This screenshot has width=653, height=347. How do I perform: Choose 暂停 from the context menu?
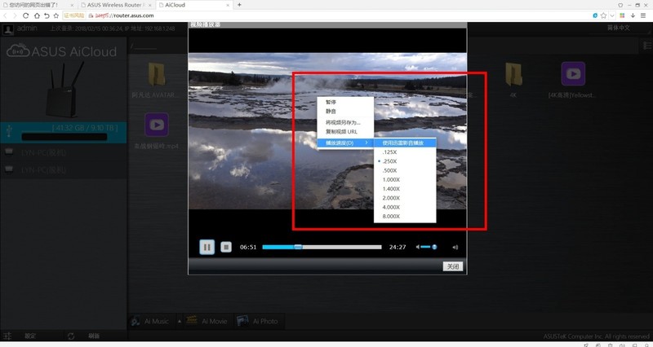click(x=345, y=102)
